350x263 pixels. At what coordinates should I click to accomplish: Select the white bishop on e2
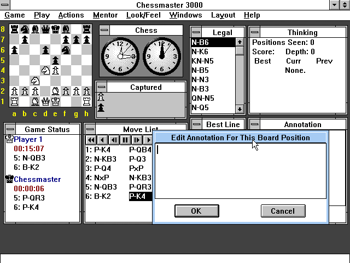click(56, 91)
